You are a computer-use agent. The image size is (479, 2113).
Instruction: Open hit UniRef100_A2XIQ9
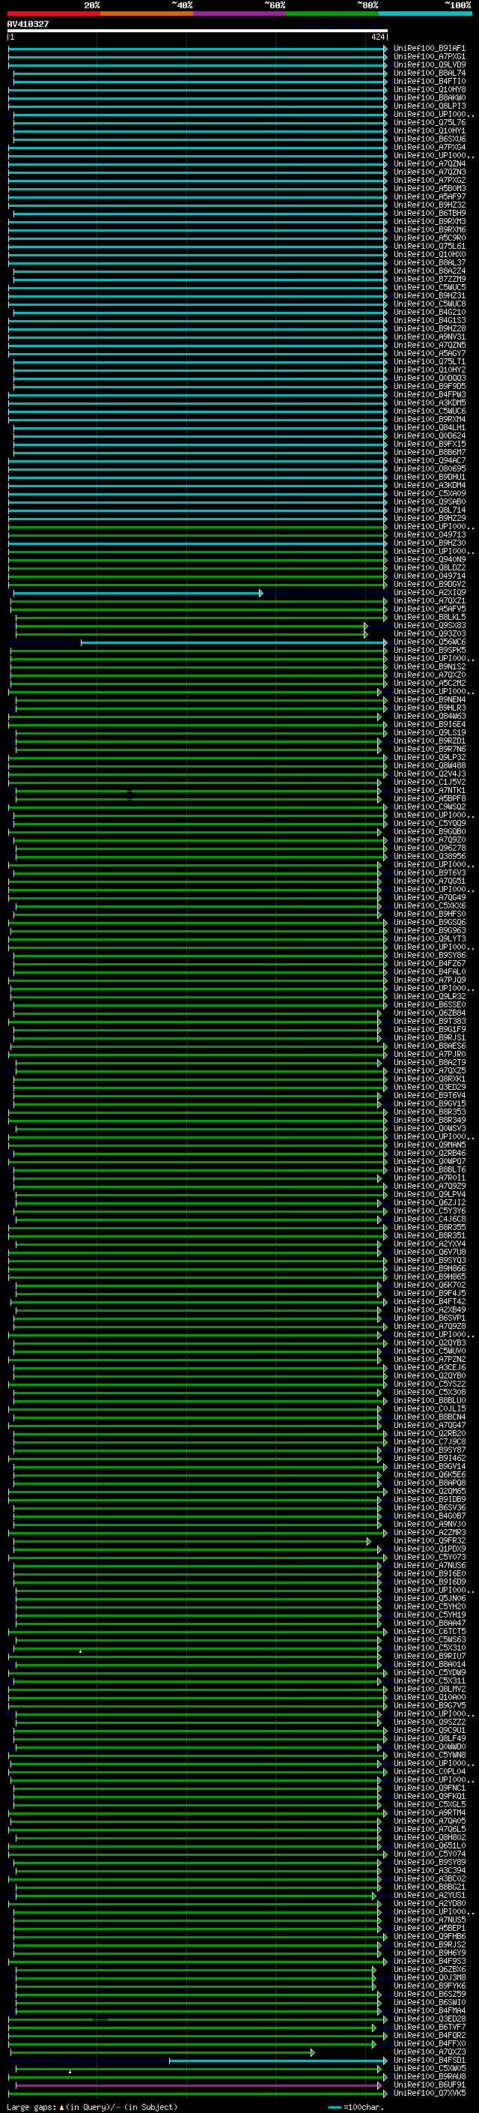click(x=430, y=592)
